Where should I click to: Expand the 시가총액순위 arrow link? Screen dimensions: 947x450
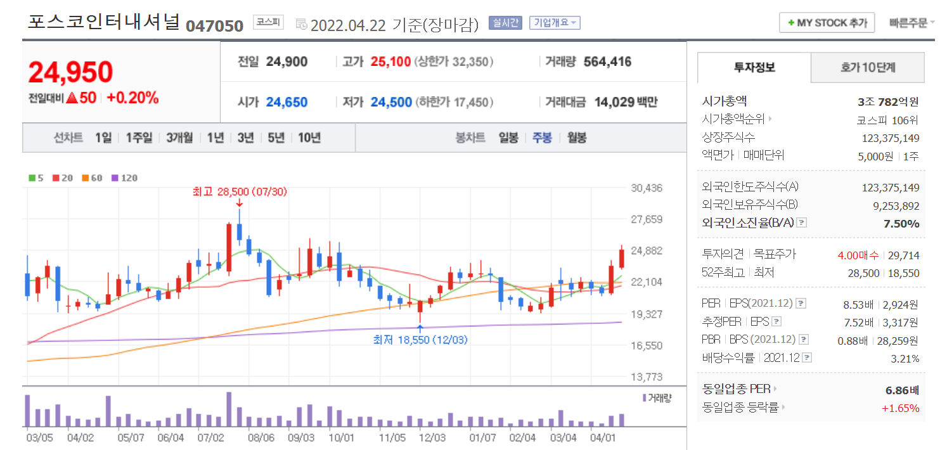(x=771, y=119)
